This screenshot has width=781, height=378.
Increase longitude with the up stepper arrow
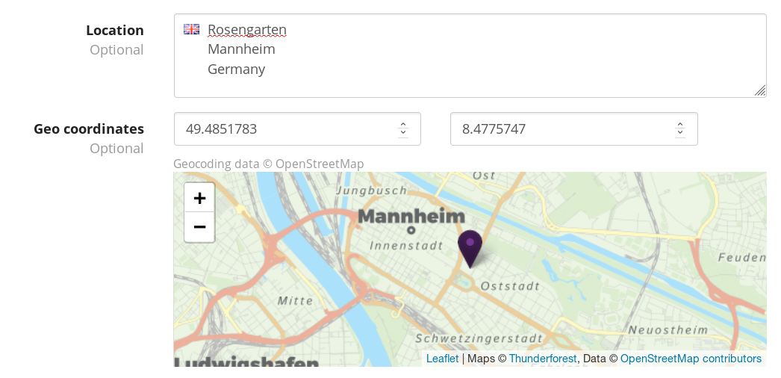tap(679, 125)
